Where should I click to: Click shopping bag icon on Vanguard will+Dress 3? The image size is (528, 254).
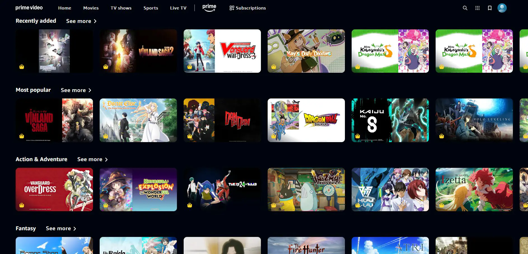tap(190, 67)
